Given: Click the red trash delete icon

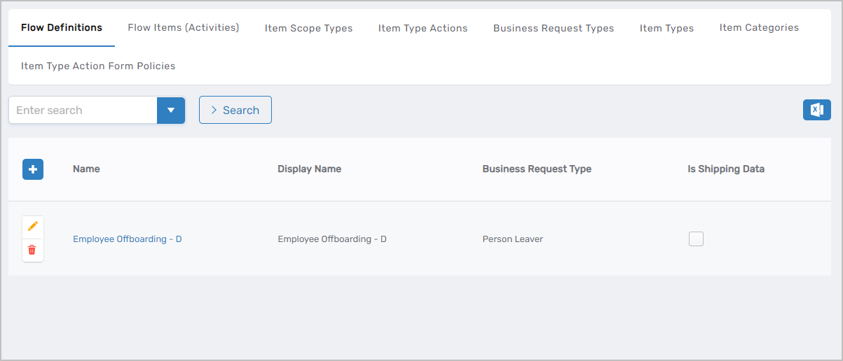Looking at the screenshot, I should click(x=32, y=250).
